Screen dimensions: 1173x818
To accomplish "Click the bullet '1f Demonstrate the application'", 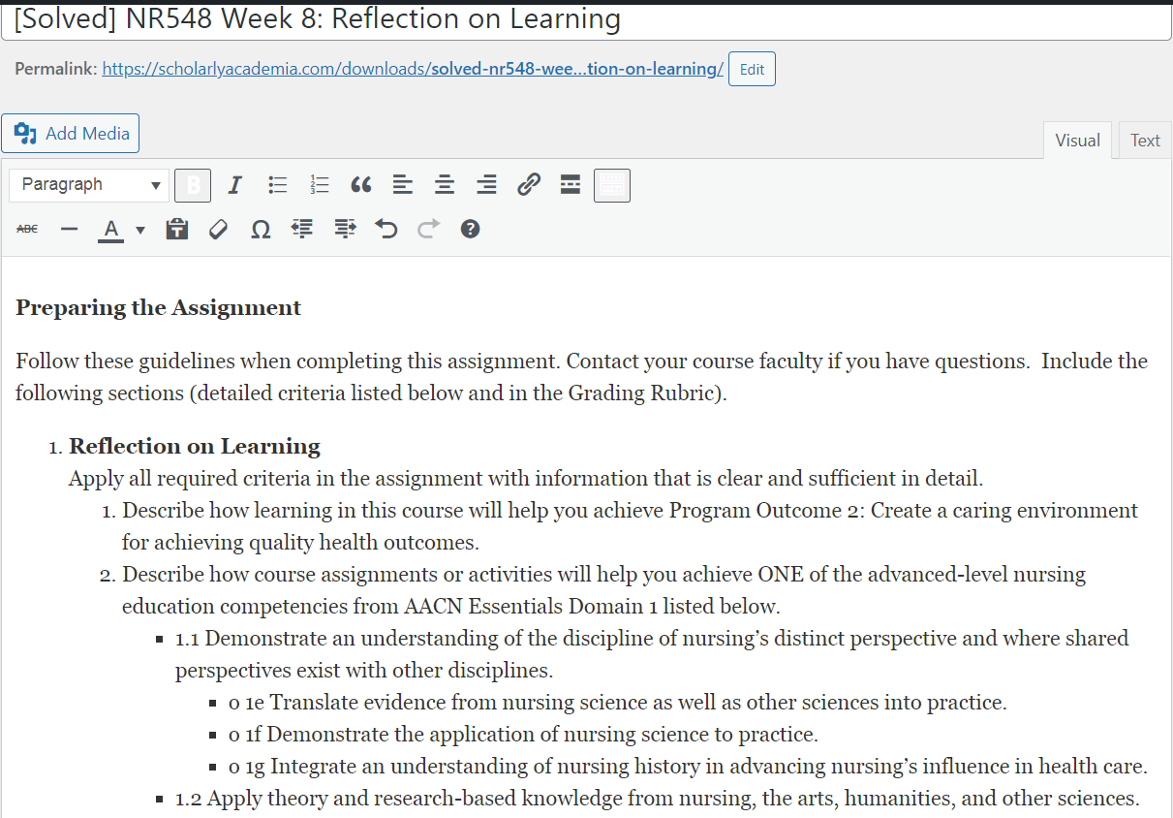I will click(x=523, y=735).
